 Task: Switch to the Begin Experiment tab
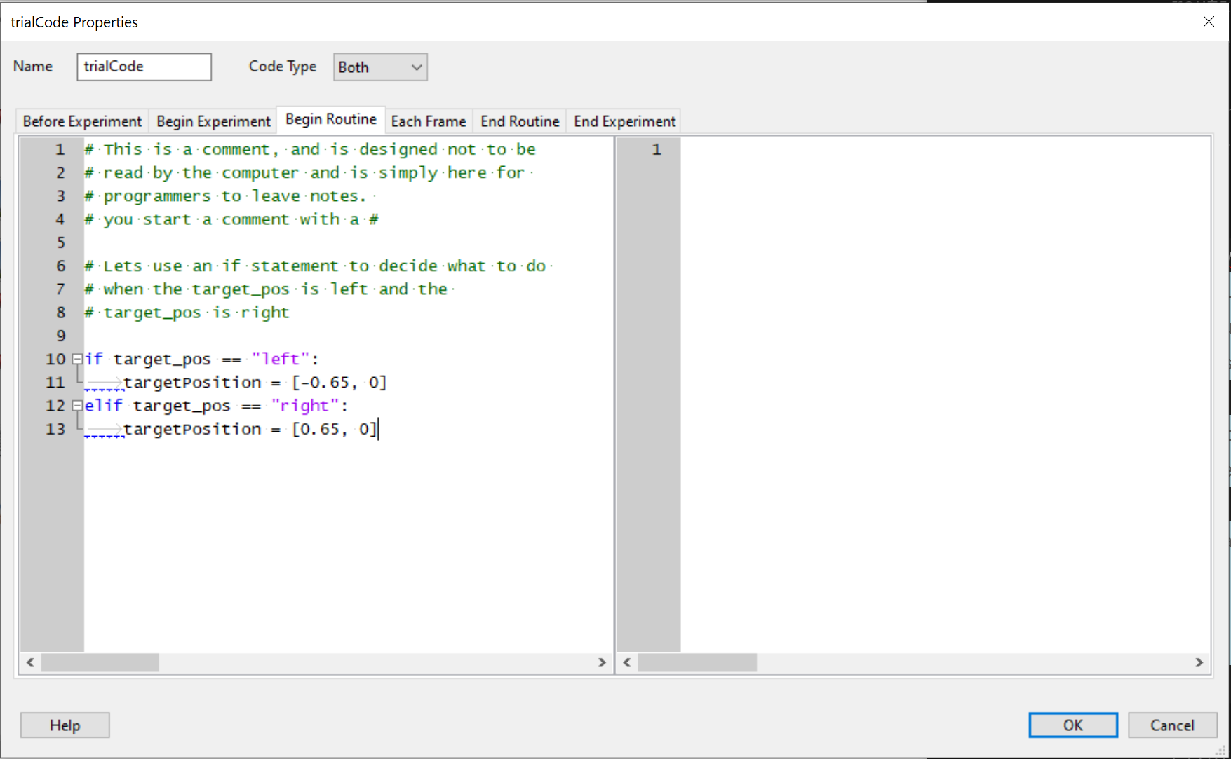point(213,121)
